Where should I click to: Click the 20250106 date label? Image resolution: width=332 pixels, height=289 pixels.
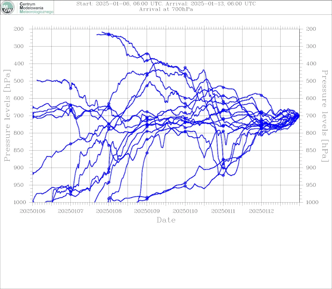[32, 211]
